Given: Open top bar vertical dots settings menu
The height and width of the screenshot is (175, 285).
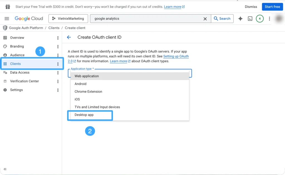Looking at the screenshot, I should pyautogui.click(x=269, y=19).
